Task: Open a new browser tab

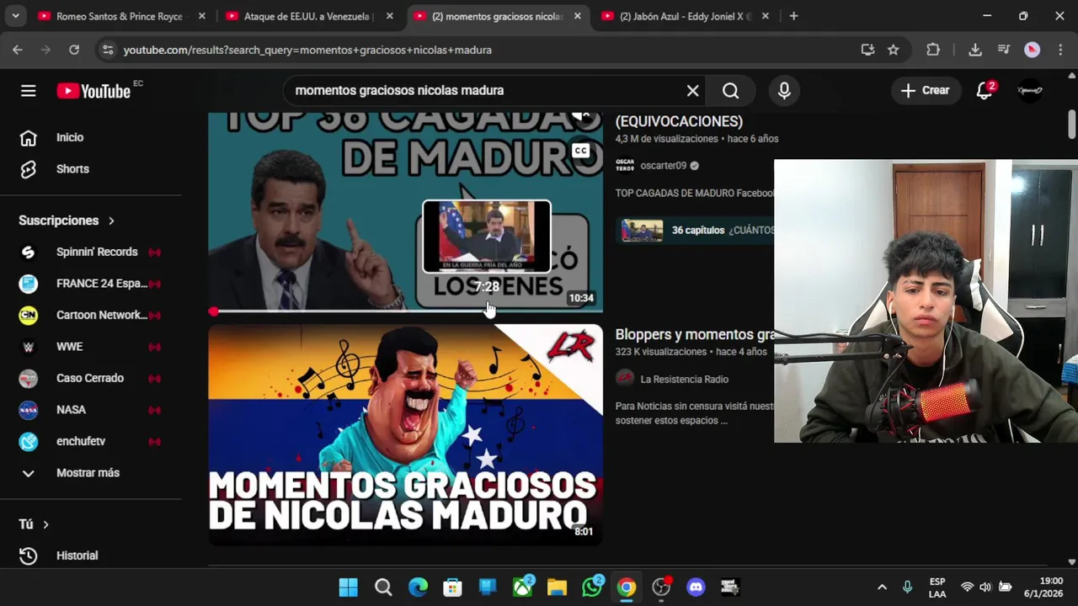Action: (x=793, y=16)
